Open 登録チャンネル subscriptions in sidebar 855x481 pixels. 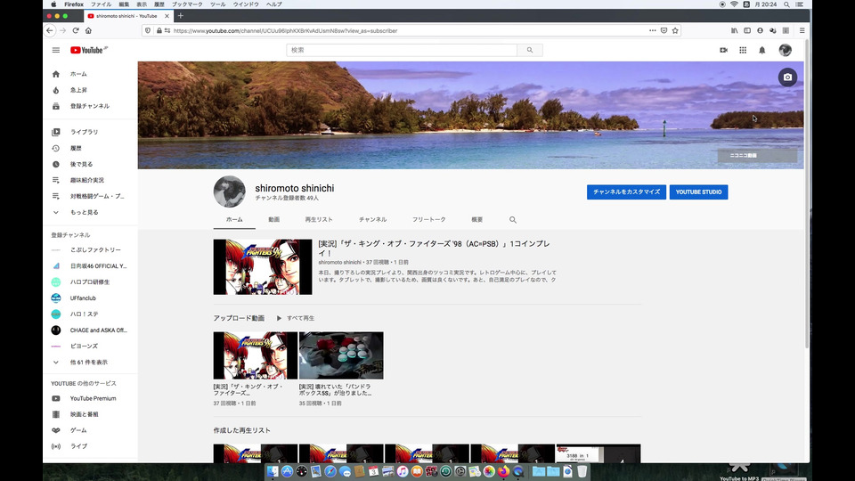pyautogui.click(x=90, y=106)
